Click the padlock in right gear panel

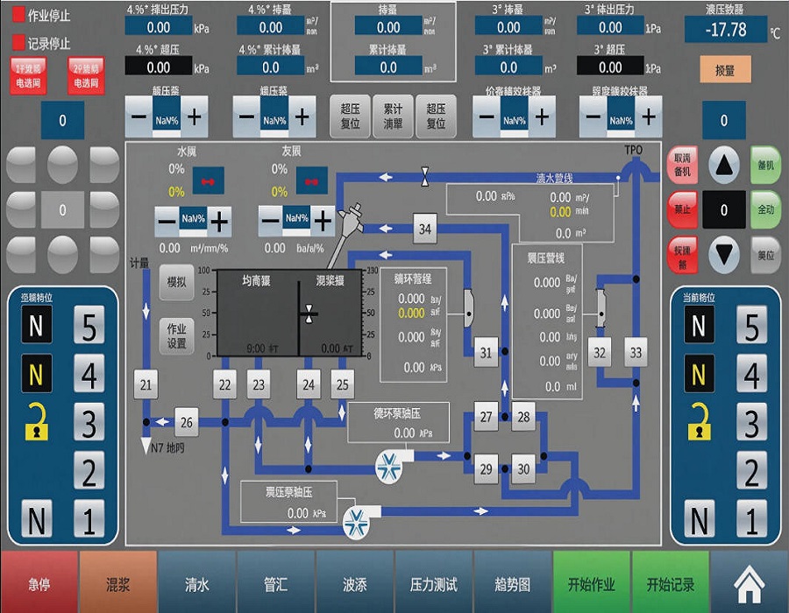(700, 422)
